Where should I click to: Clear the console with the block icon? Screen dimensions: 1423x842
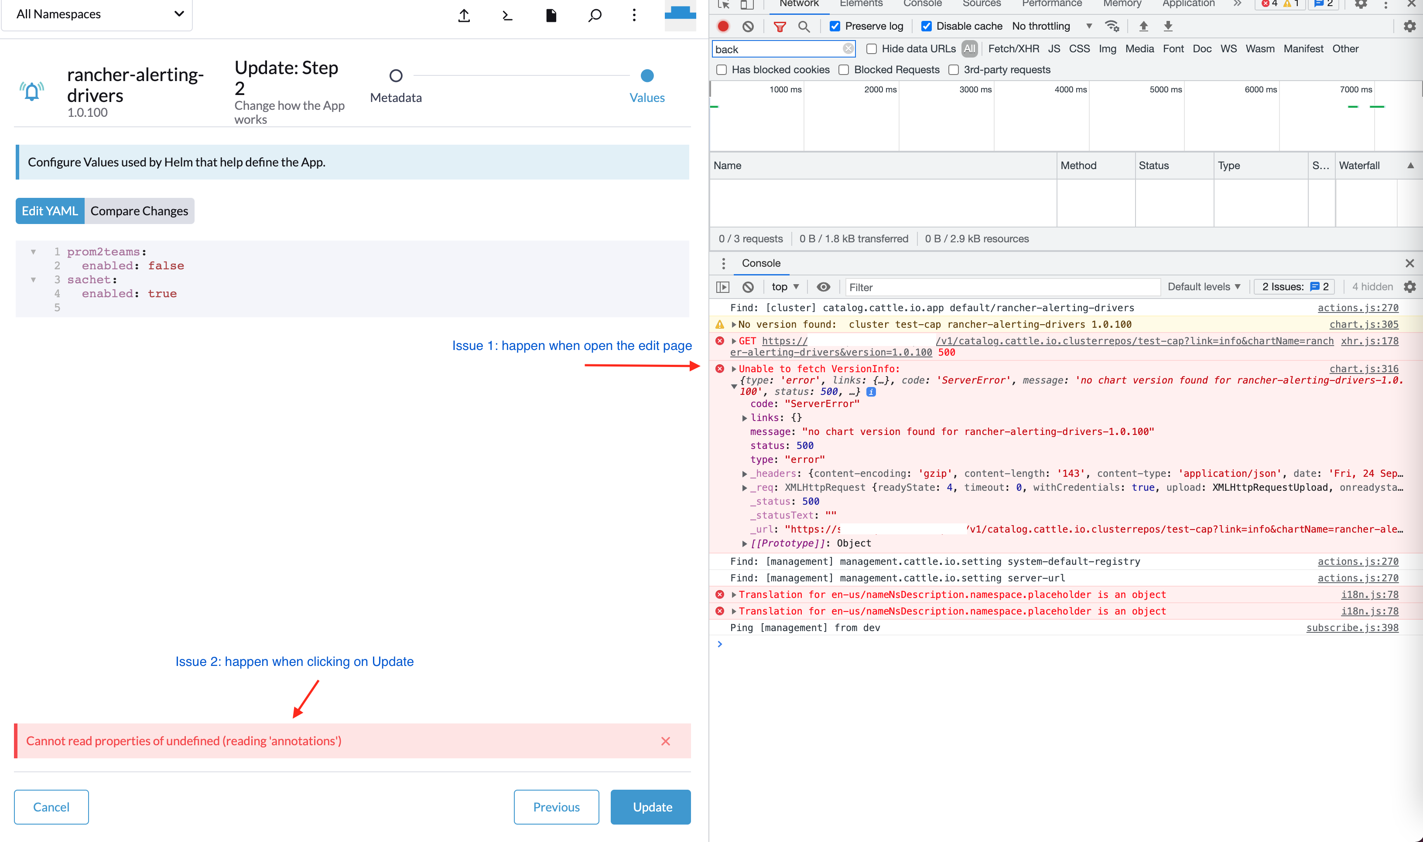[x=748, y=287]
